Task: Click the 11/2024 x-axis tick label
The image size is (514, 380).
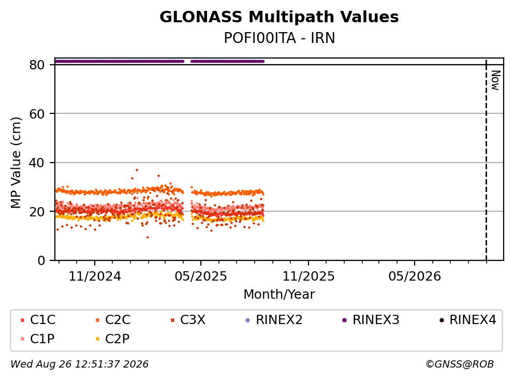Action: point(95,276)
